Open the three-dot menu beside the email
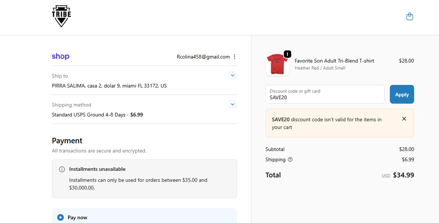The image size is (439, 223). [234, 57]
